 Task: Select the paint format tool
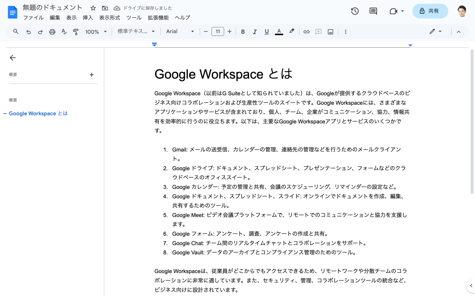(x=76, y=32)
